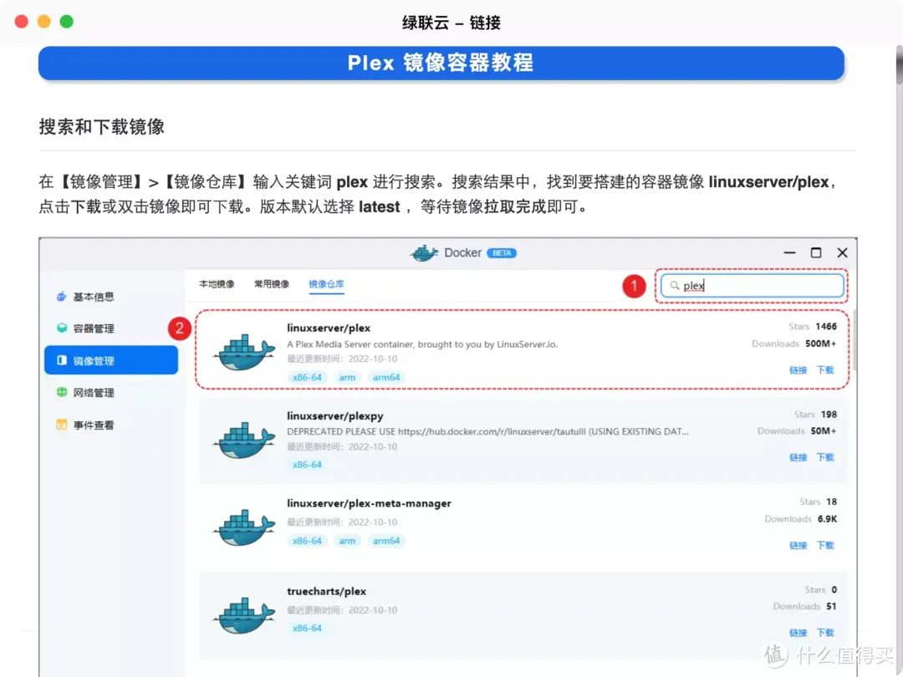Click the search magnifier icon

[x=675, y=286]
